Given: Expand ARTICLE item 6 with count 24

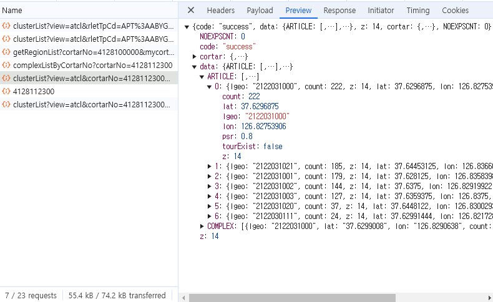Looking at the screenshot, I should click(x=210, y=217).
